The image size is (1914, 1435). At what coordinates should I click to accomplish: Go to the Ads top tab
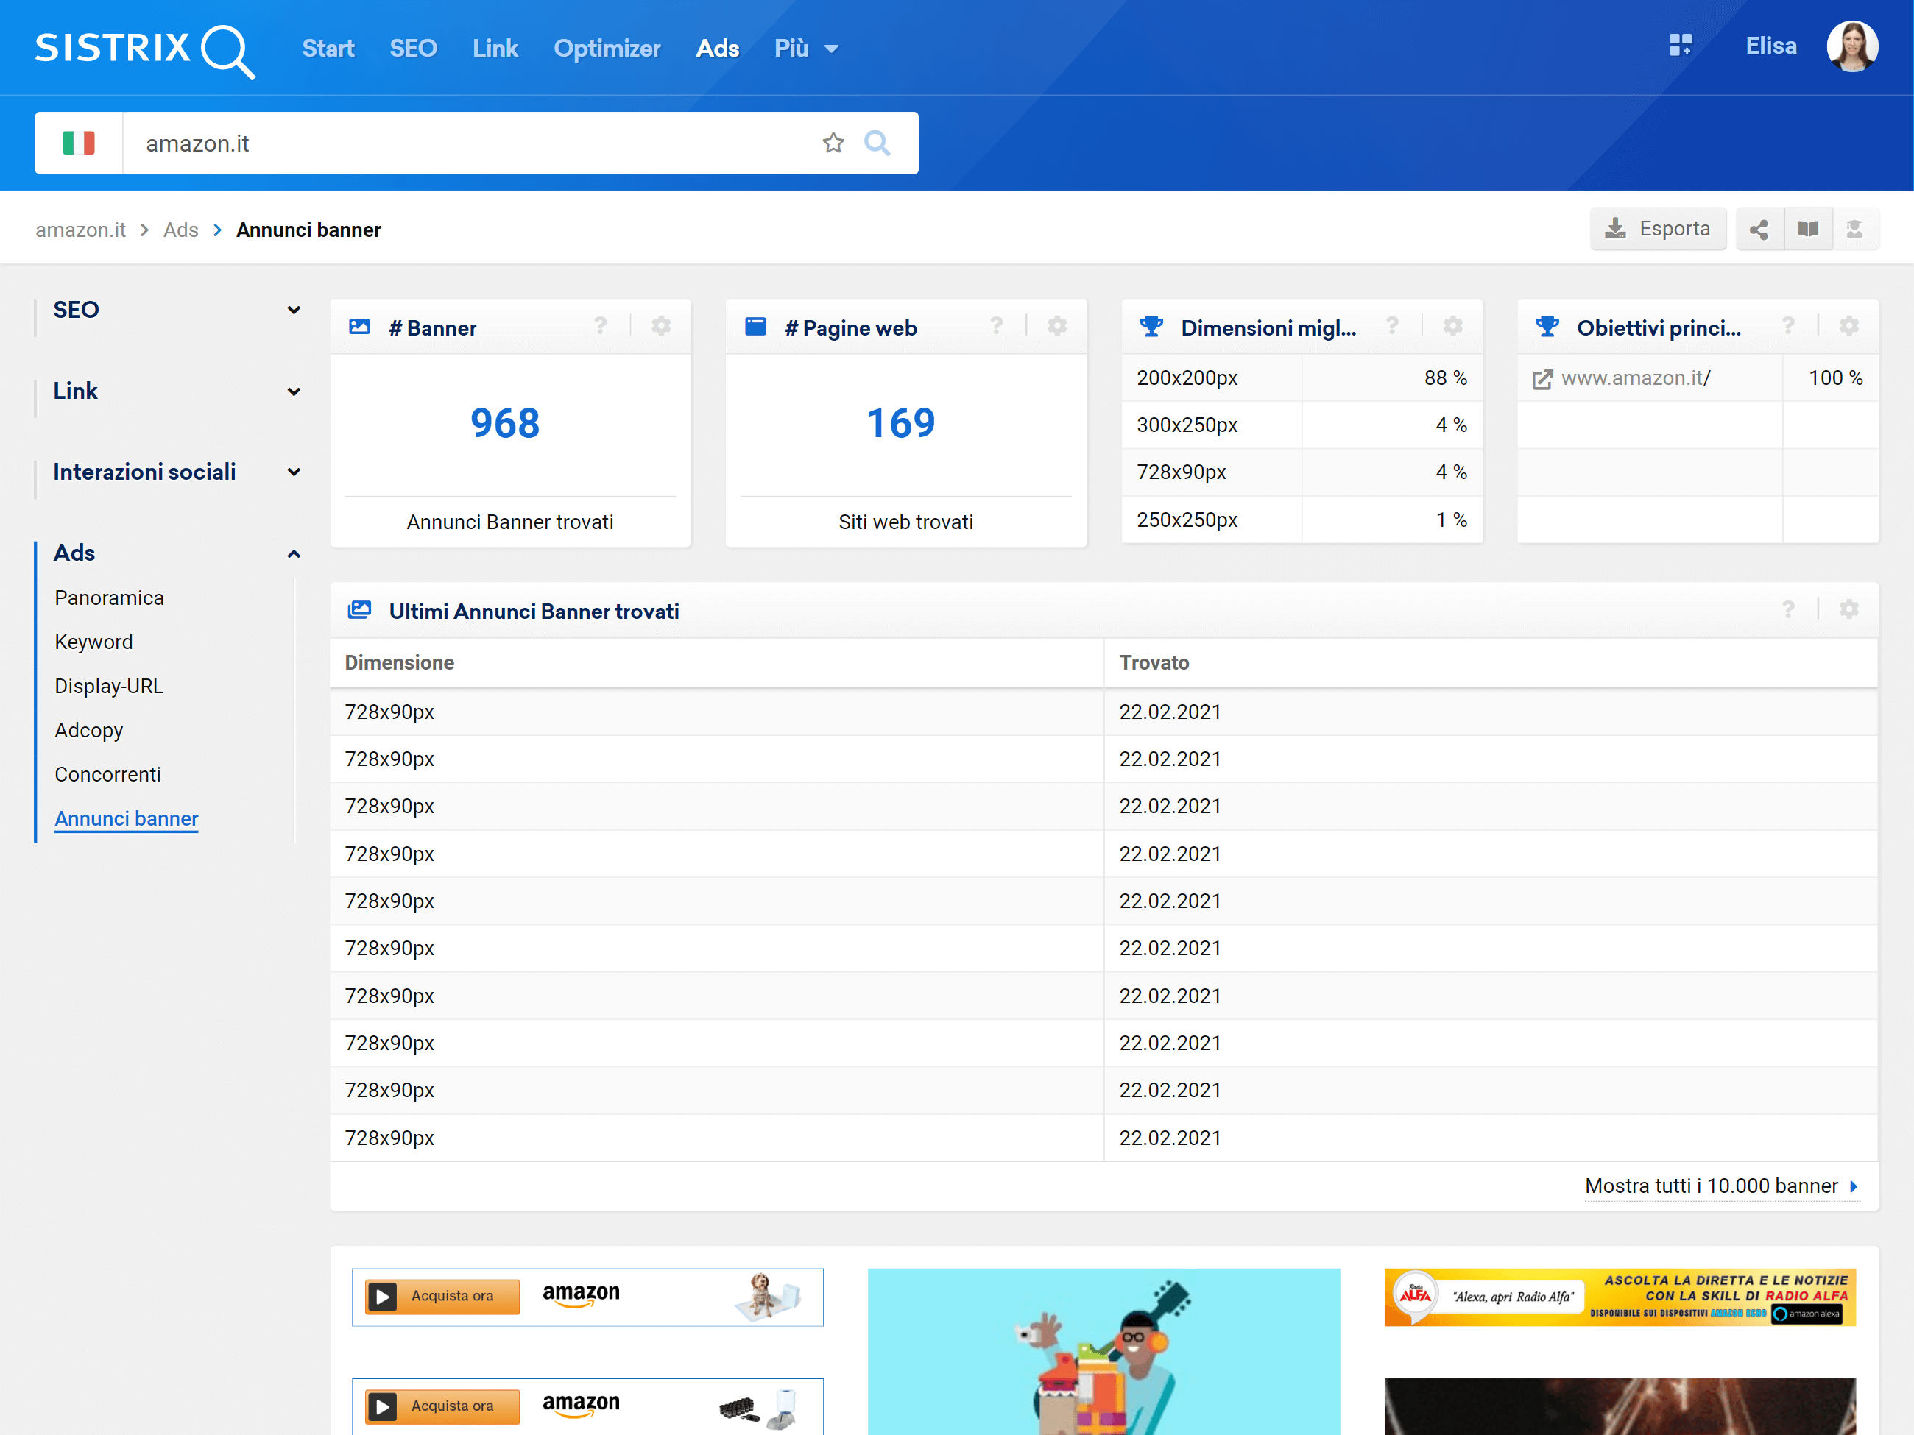click(717, 49)
